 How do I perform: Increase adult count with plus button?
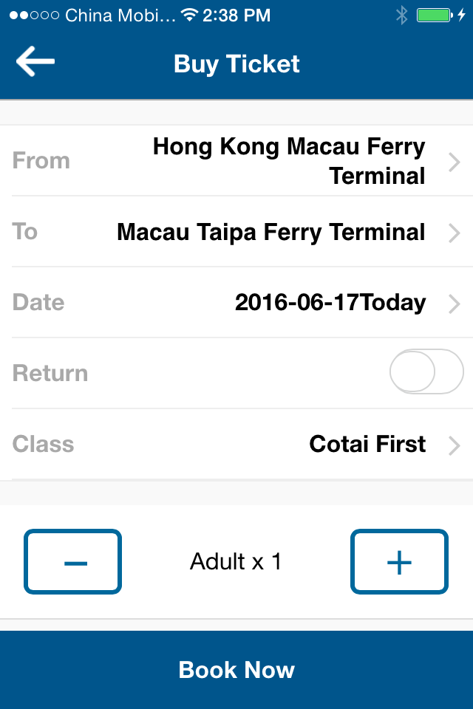pos(399,562)
